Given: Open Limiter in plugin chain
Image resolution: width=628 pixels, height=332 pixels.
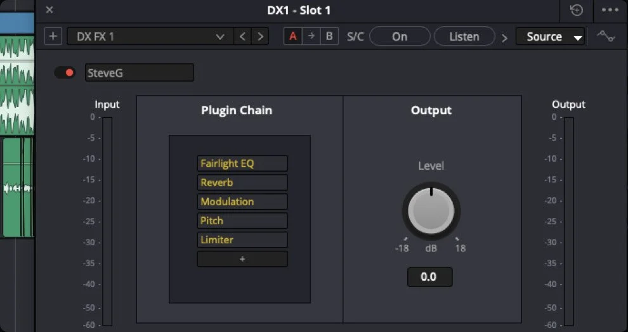Looking at the screenshot, I should pos(242,240).
